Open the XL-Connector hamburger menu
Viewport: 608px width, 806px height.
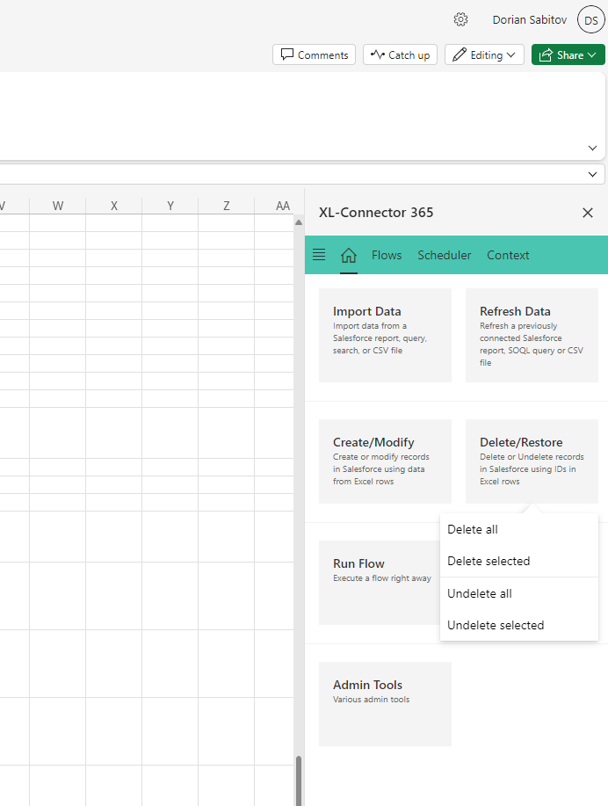pos(319,254)
